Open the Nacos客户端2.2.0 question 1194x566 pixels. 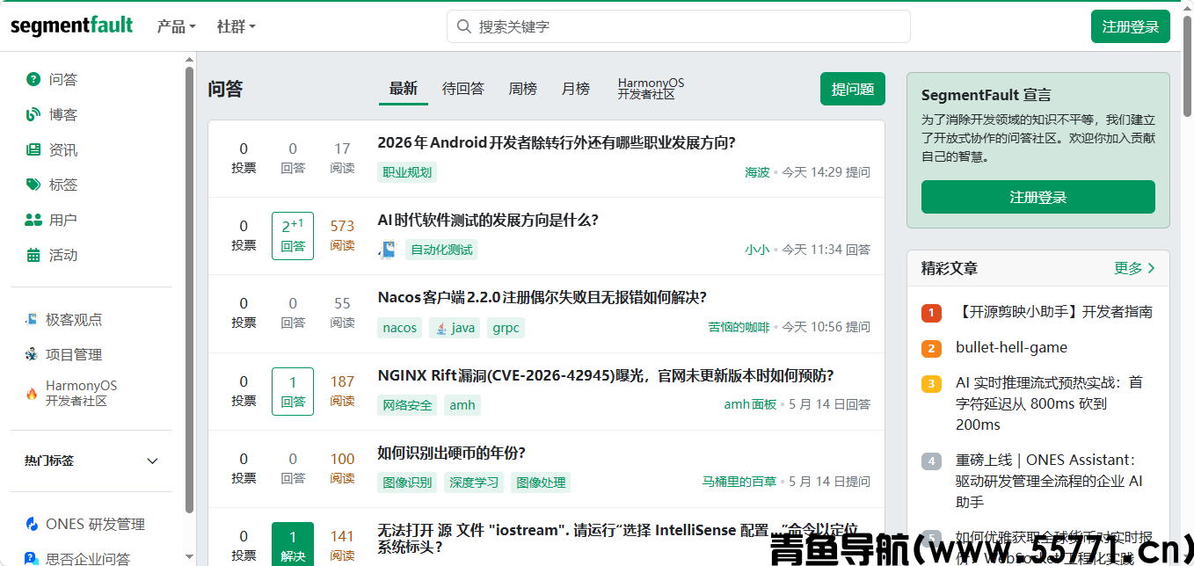coord(542,297)
